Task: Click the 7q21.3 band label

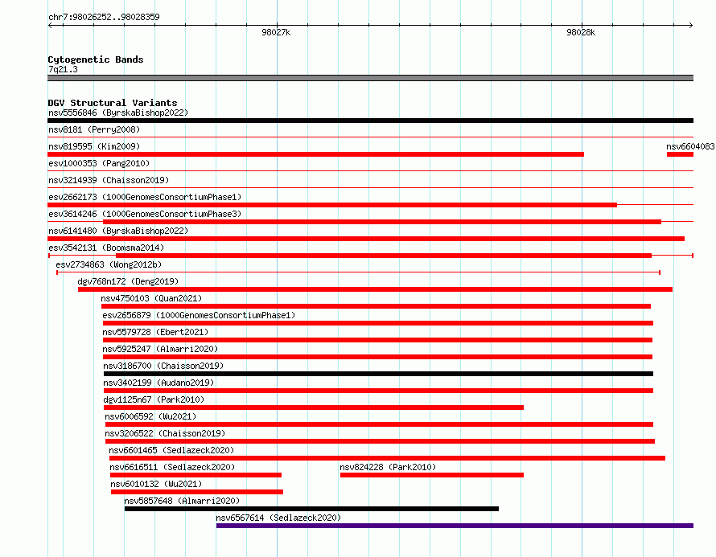Action: pos(63,69)
